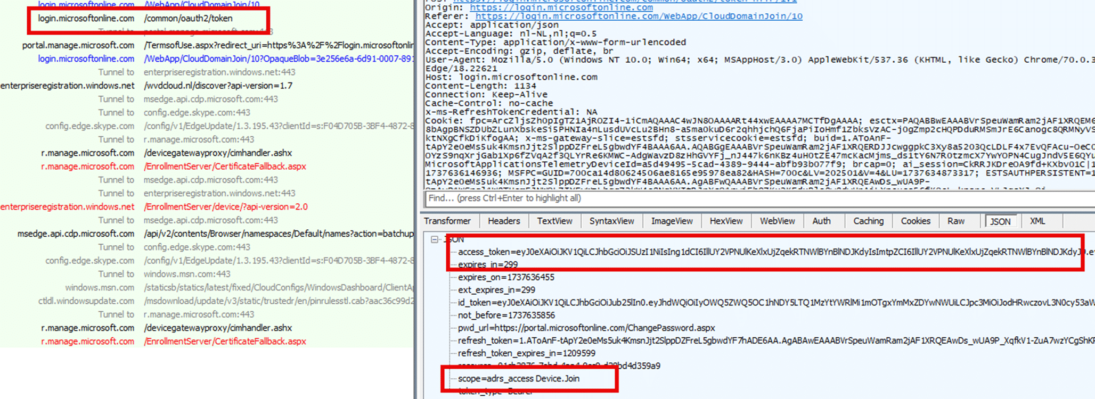This screenshot has width=1095, height=399.
Task: Select the id_token JSON node
Action: click(777, 303)
